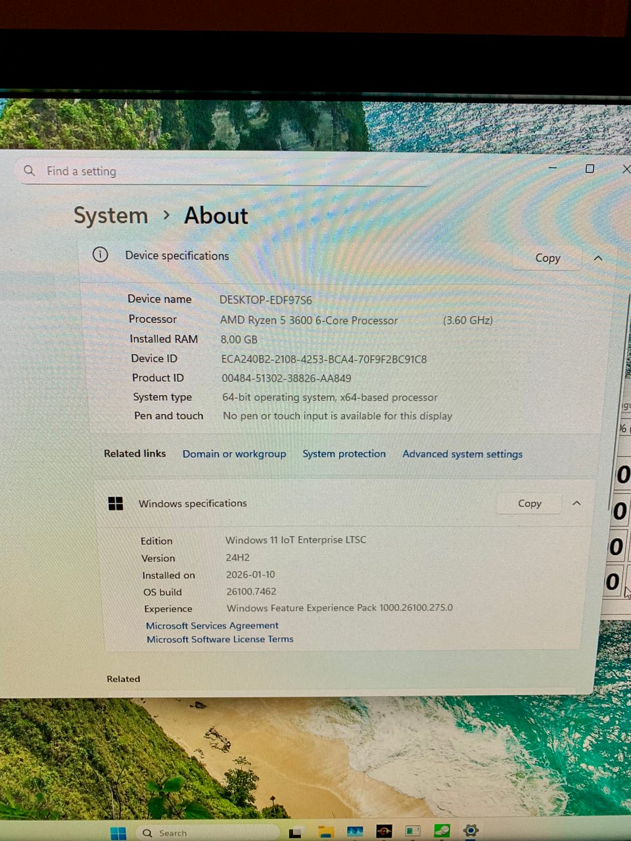Select the Windows Feature Experience Pack text
Viewport: 631px width, 841px height.
point(340,608)
